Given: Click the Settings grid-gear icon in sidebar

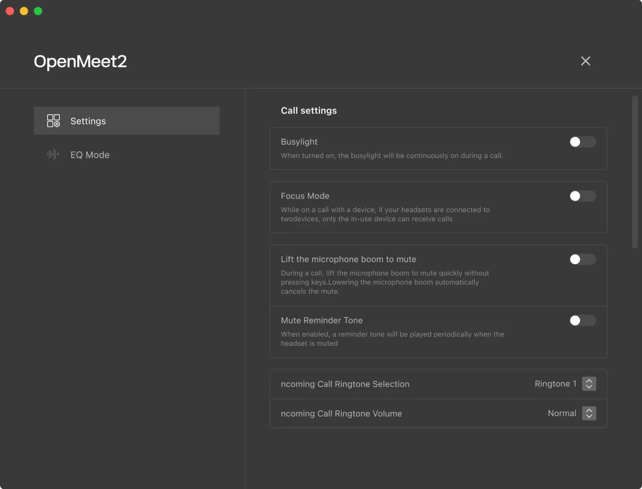Looking at the screenshot, I should tap(53, 121).
